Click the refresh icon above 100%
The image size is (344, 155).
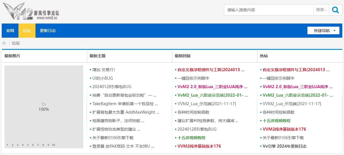pyautogui.click(x=44, y=104)
